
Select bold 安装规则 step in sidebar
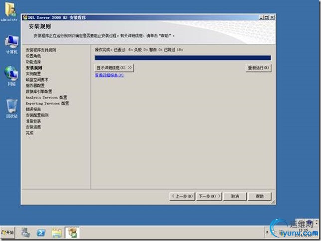click(x=34, y=68)
